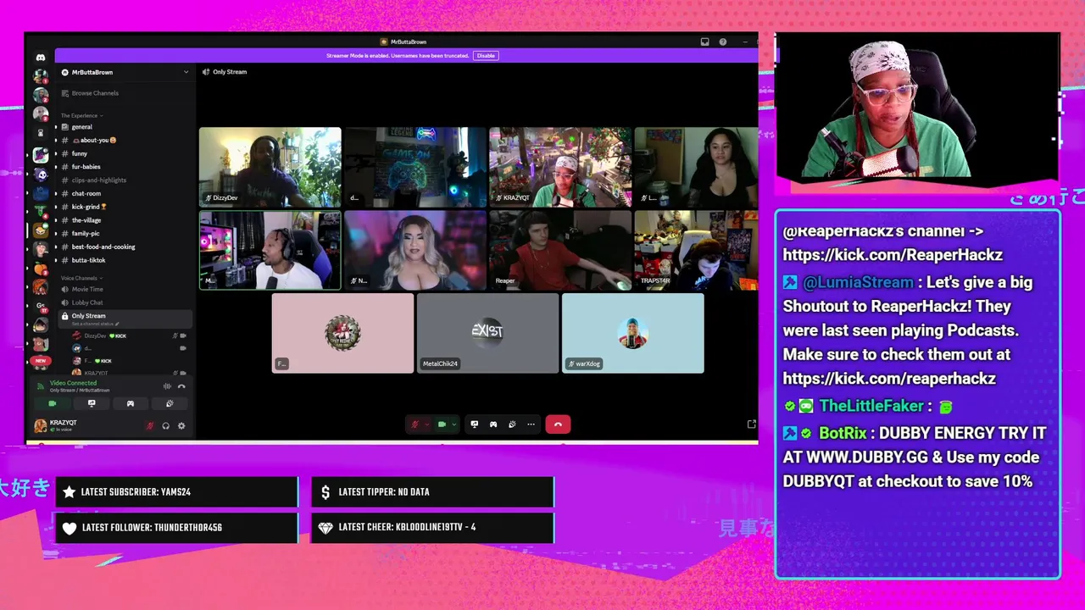The width and height of the screenshot is (1085, 610).
Task: Edit channel status pencil under Only Stream
Action: click(118, 324)
